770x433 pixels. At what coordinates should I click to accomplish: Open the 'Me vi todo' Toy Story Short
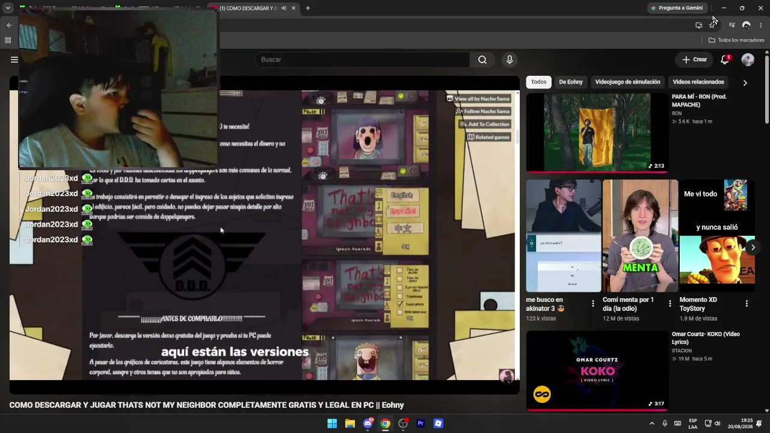(x=717, y=236)
